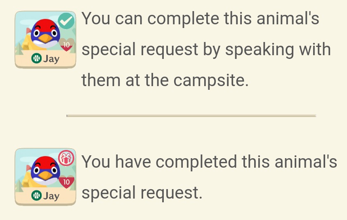Click the red level 10 heart on lower card
The height and width of the screenshot is (220, 347).
pyautogui.click(x=66, y=182)
